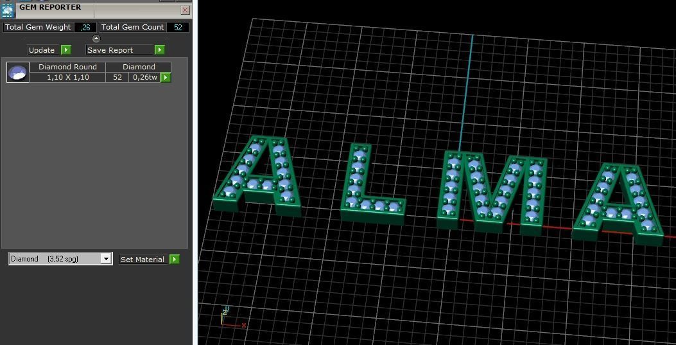
Task: Click the Total Gem Count label
Action: point(132,27)
